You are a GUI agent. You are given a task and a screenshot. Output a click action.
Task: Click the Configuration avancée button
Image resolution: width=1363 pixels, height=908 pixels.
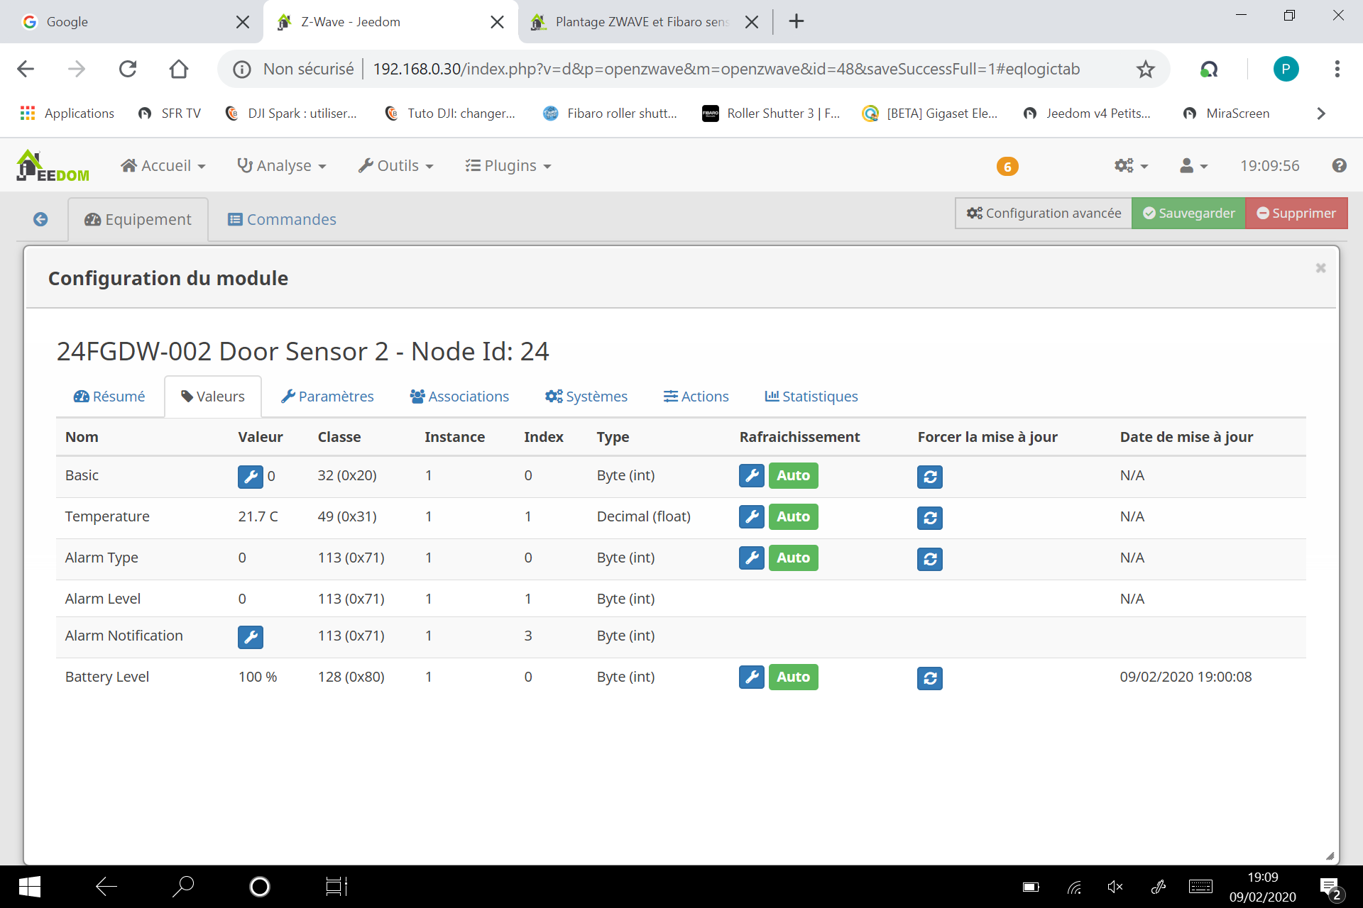1044,213
